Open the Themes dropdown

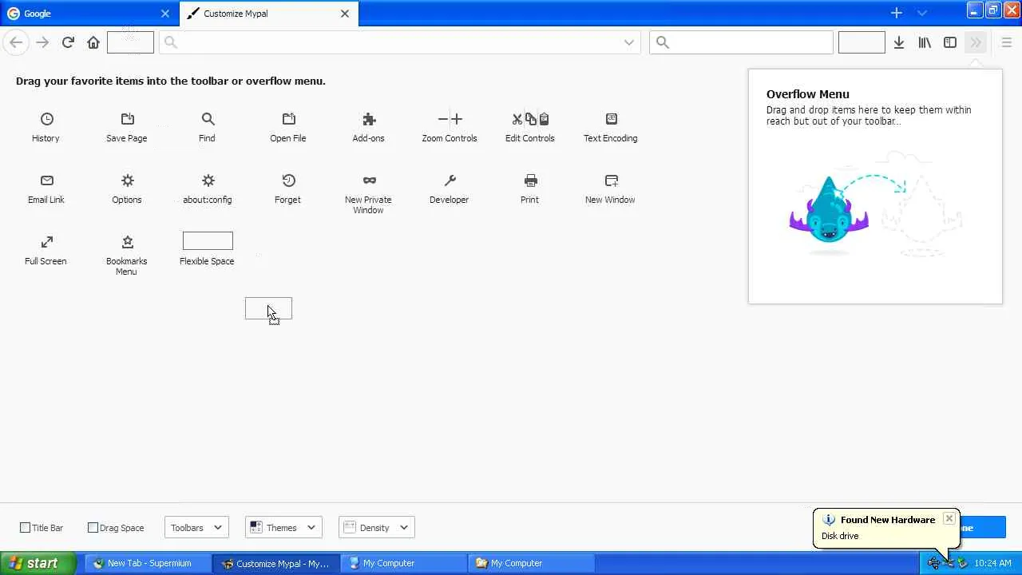(x=283, y=528)
